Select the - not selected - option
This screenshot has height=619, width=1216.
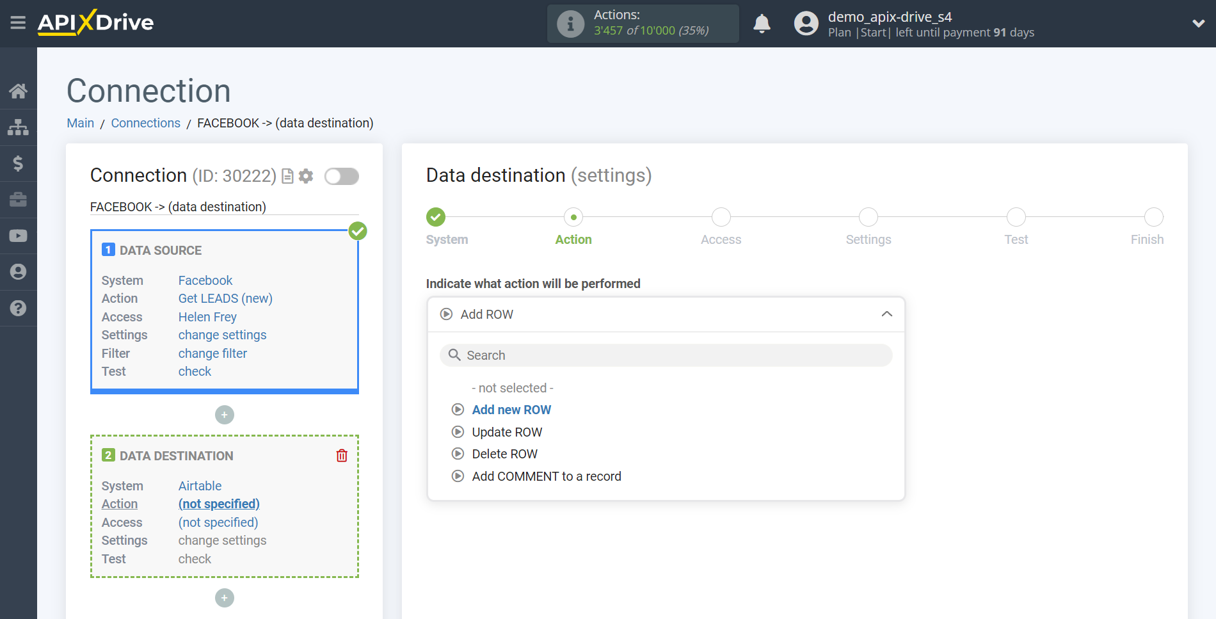(513, 388)
